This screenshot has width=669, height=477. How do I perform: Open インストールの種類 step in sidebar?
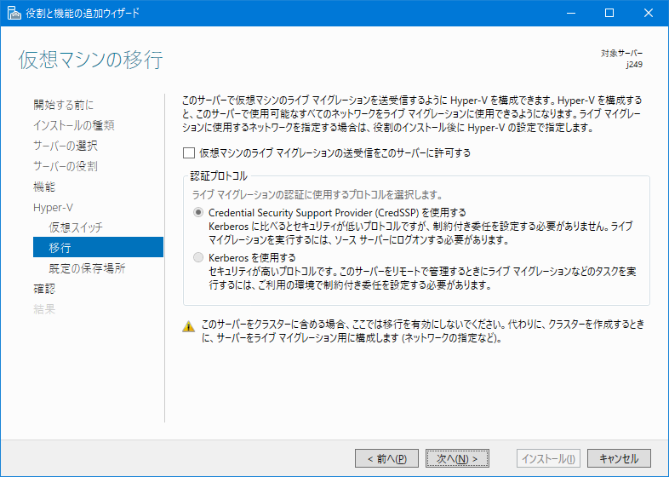pos(74,125)
